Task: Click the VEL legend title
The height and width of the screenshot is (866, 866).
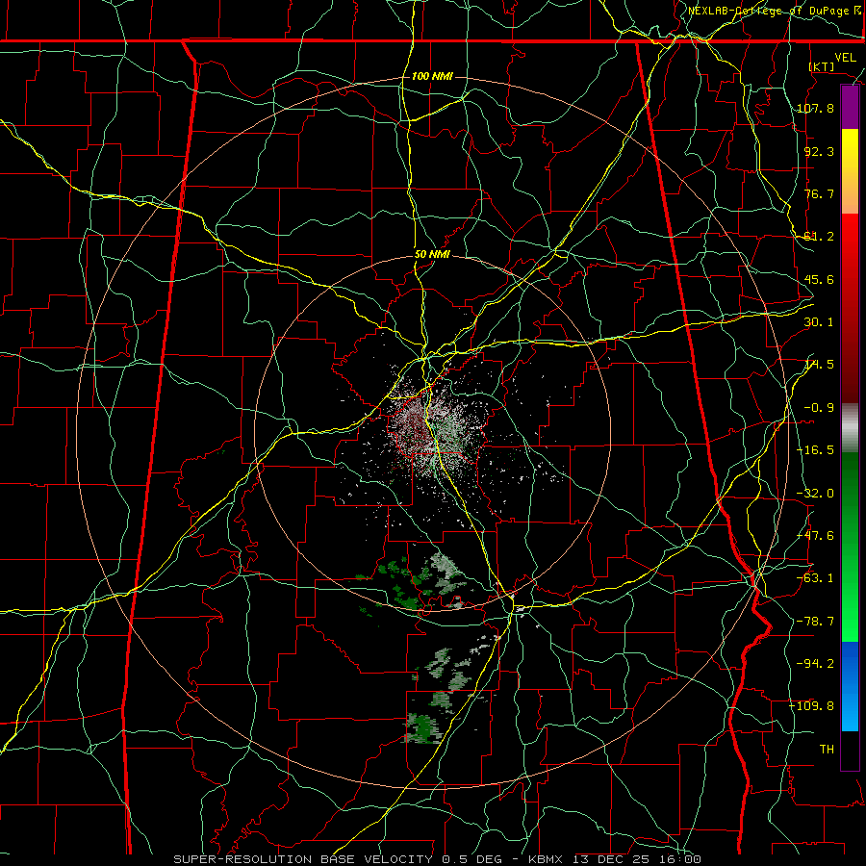Action: [x=845, y=58]
